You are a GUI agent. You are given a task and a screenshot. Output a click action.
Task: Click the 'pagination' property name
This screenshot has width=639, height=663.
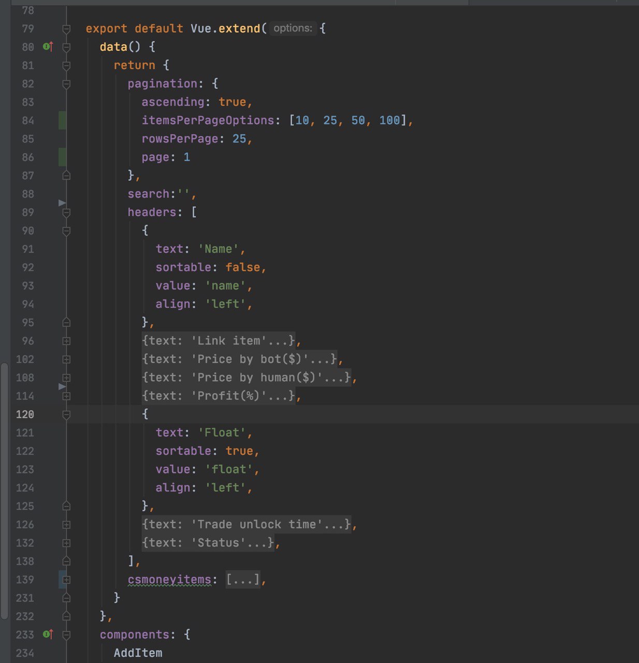(163, 84)
